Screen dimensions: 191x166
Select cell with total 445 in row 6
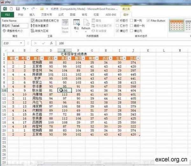tap(133, 74)
